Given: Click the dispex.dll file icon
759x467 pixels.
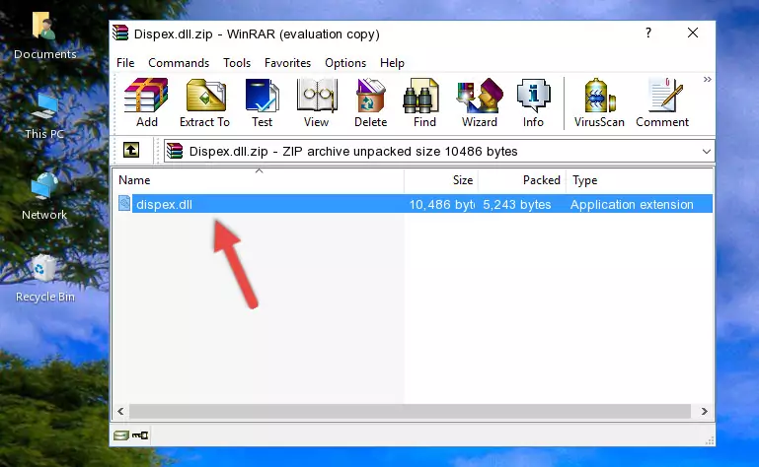Looking at the screenshot, I should coord(124,204).
